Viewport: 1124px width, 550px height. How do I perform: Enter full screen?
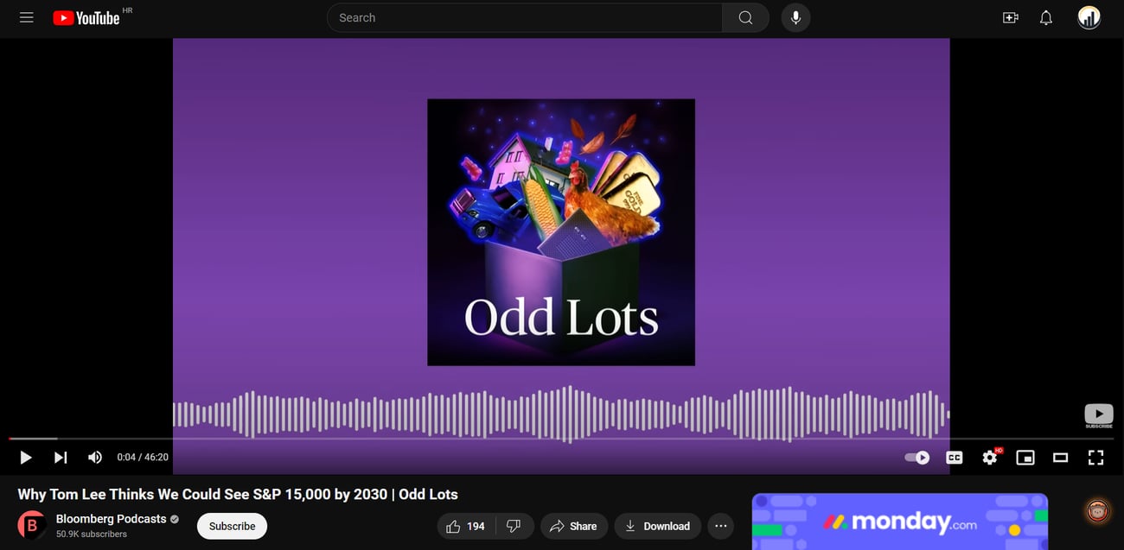point(1095,458)
